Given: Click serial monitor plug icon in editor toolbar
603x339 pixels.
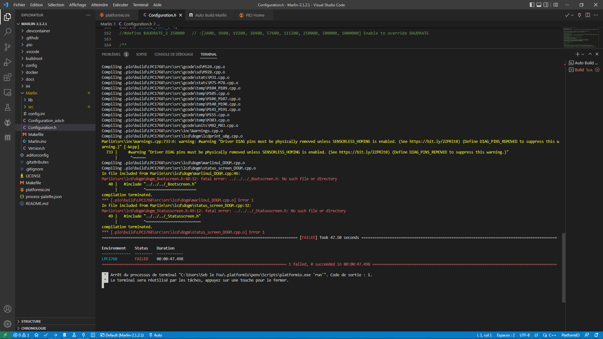Looking at the screenshot, I should pyautogui.click(x=579, y=15).
